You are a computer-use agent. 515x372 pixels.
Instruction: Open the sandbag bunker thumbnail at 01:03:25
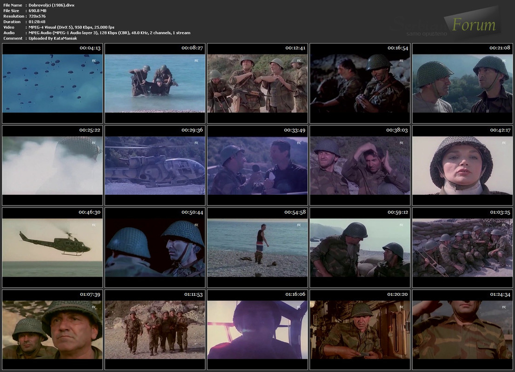(462, 247)
